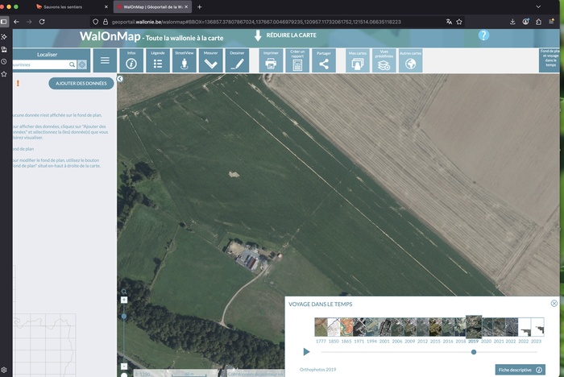The height and width of the screenshot is (377, 564).
Task: Open Créer un rapport tool
Action: coord(297,61)
